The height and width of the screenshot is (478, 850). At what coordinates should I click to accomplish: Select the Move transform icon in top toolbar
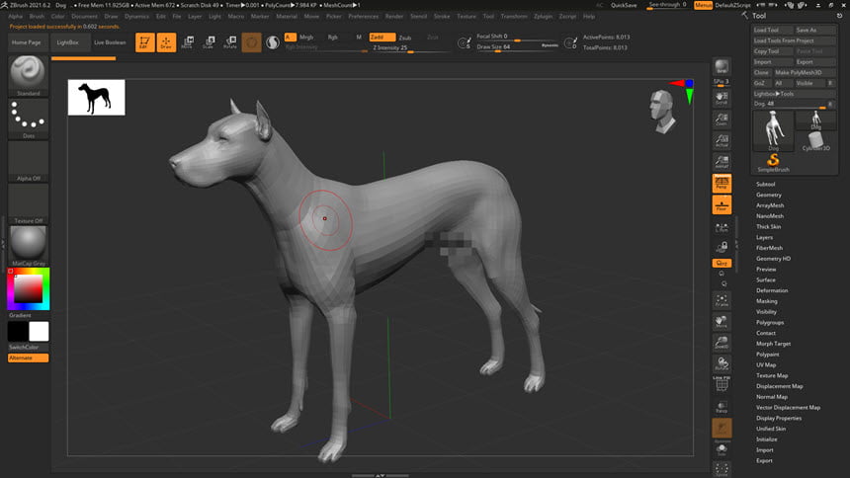[x=188, y=42]
